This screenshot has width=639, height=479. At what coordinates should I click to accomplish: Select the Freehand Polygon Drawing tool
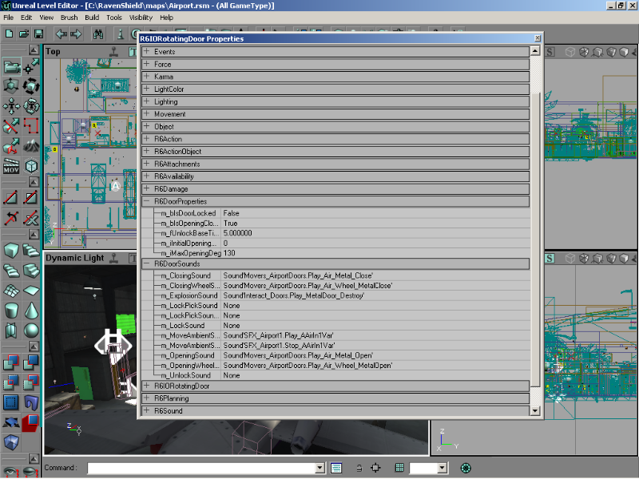pyautogui.click(x=31, y=126)
